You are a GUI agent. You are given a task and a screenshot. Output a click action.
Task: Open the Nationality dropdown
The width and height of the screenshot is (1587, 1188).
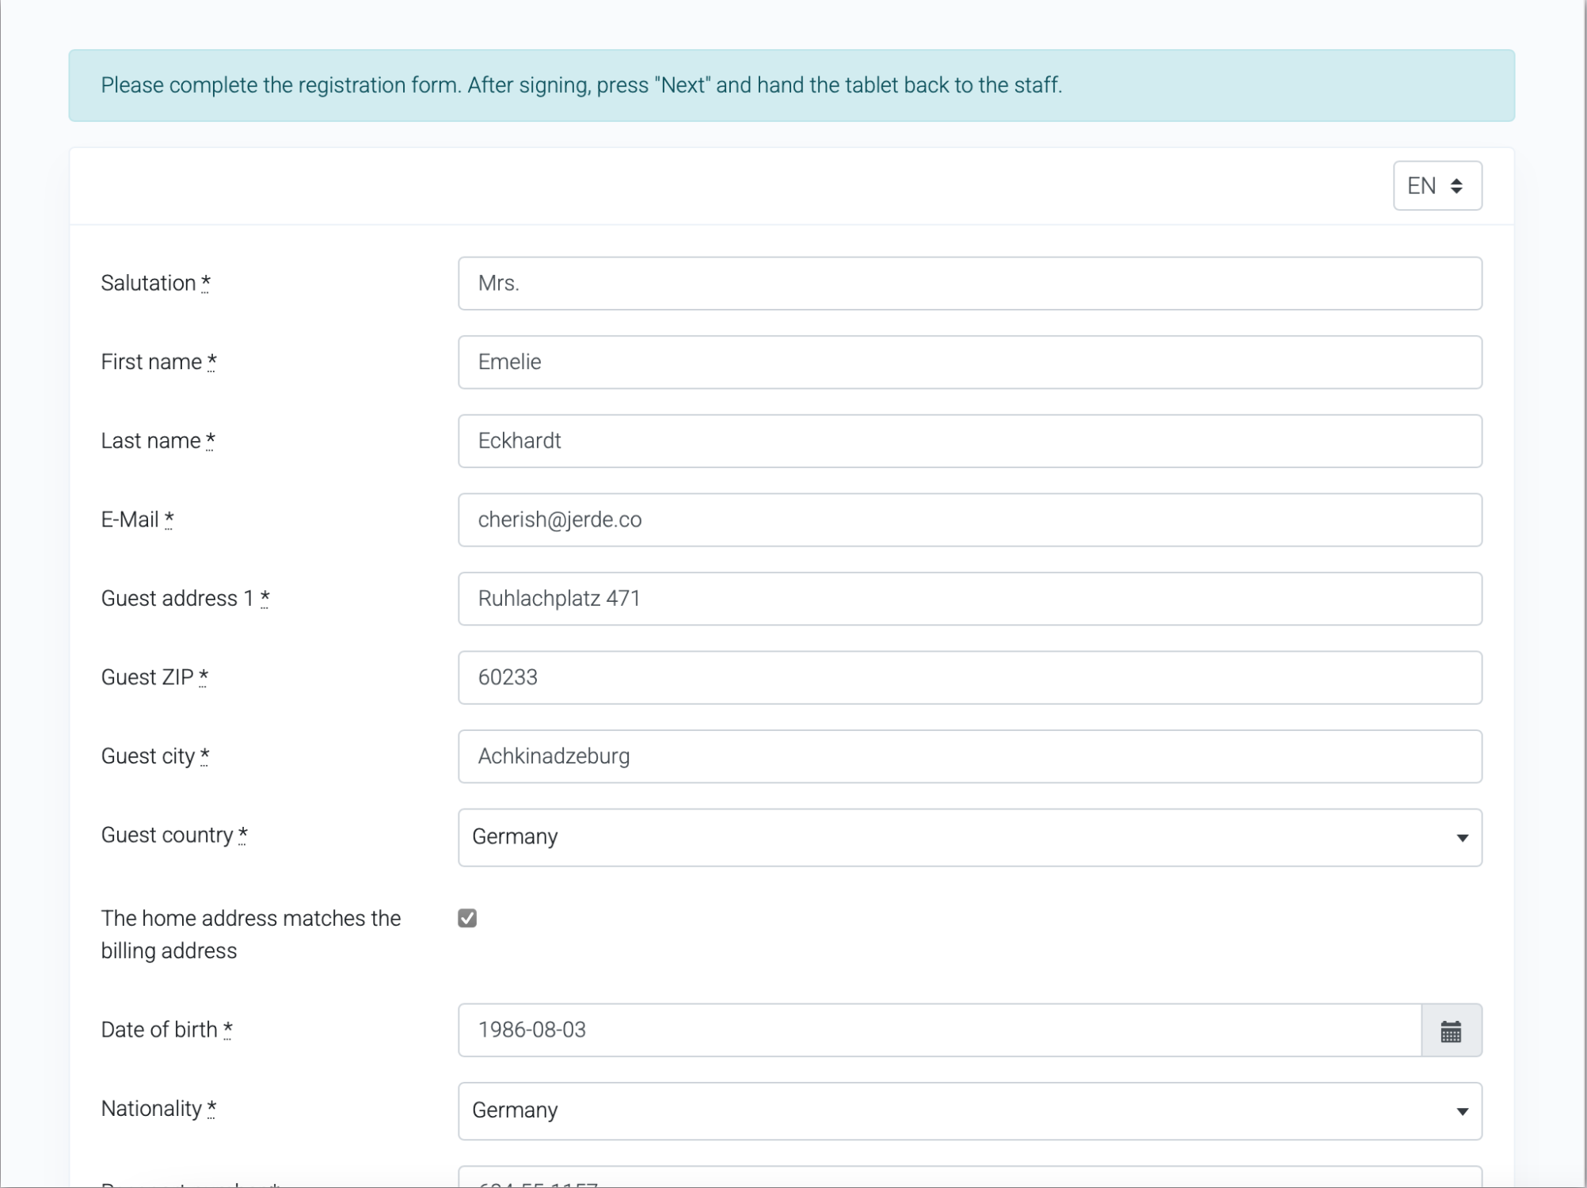(x=969, y=1110)
